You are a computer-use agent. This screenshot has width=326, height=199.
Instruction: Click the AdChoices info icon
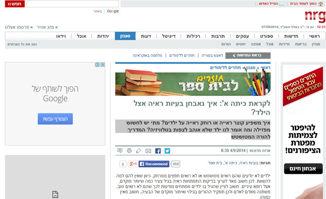[x=97, y=65]
